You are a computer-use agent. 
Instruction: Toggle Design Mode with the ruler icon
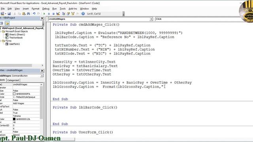coord(58,14)
